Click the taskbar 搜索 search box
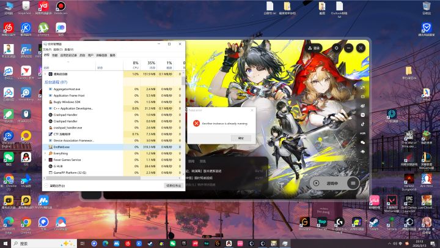 click(44, 244)
